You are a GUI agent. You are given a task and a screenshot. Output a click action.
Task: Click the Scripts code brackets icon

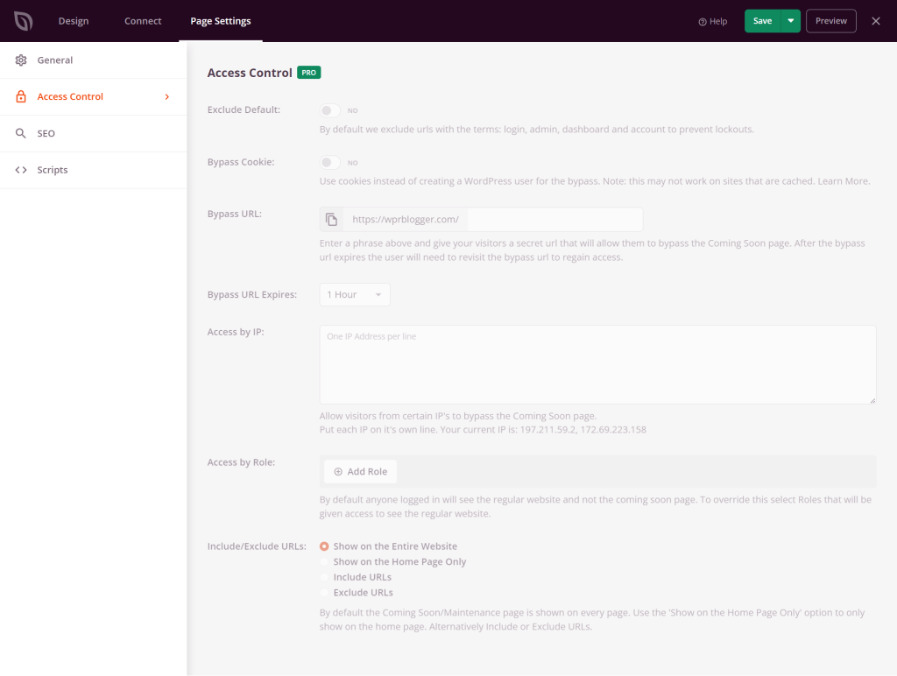[21, 170]
